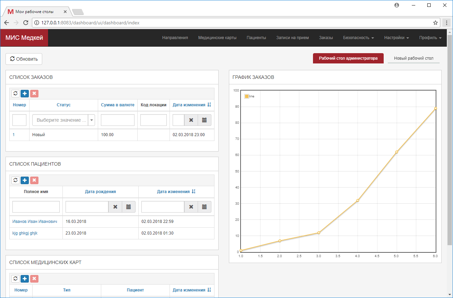The width and height of the screenshot is (453, 298).
Task: Click the Обновить button
Action: 24,59
